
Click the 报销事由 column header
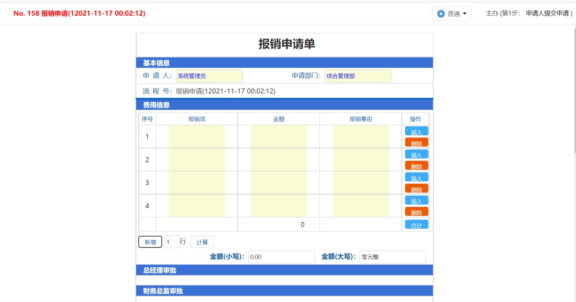pos(361,119)
